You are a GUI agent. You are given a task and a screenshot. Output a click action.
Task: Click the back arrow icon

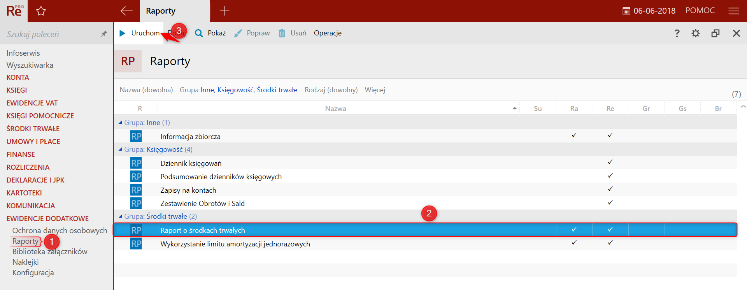(126, 11)
